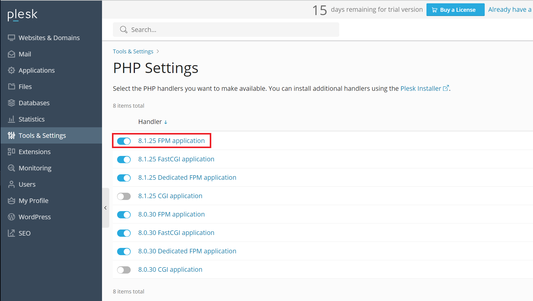Turn off 8.0.30 Dedicated FPM application

(124, 252)
